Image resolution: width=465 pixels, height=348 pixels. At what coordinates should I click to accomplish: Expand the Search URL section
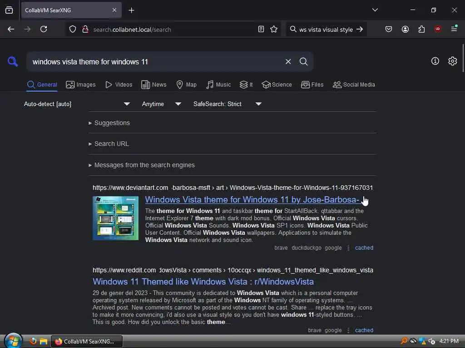[109, 144]
